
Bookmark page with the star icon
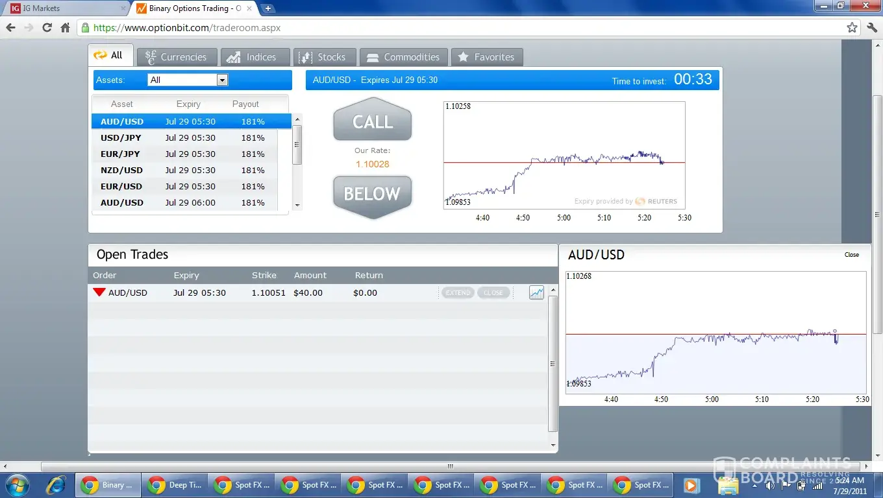(x=852, y=28)
